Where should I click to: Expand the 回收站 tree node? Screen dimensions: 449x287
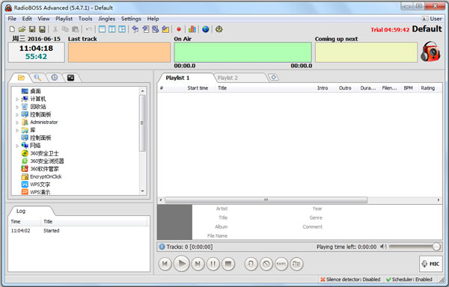[x=17, y=107]
